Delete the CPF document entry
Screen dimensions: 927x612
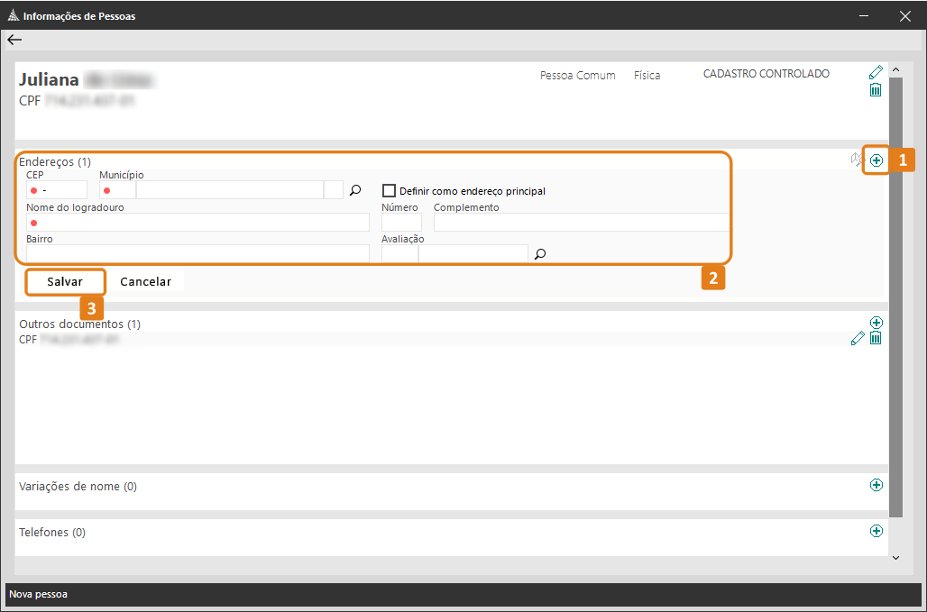coord(876,338)
